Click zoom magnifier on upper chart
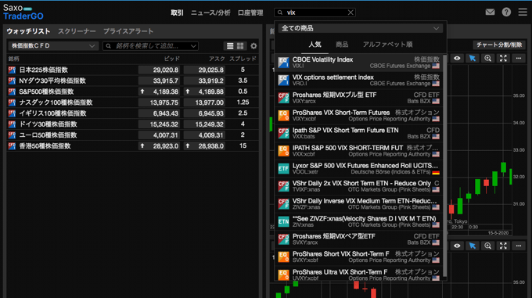The height and width of the screenshot is (298, 532). click(x=487, y=59)
